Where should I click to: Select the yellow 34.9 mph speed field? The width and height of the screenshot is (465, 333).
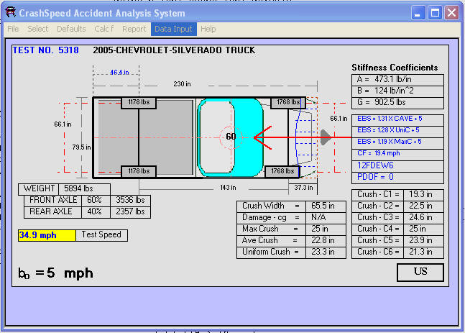[47, 235]
